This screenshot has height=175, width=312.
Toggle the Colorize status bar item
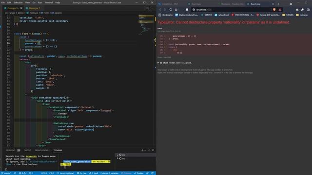click(x=126, y=173)
